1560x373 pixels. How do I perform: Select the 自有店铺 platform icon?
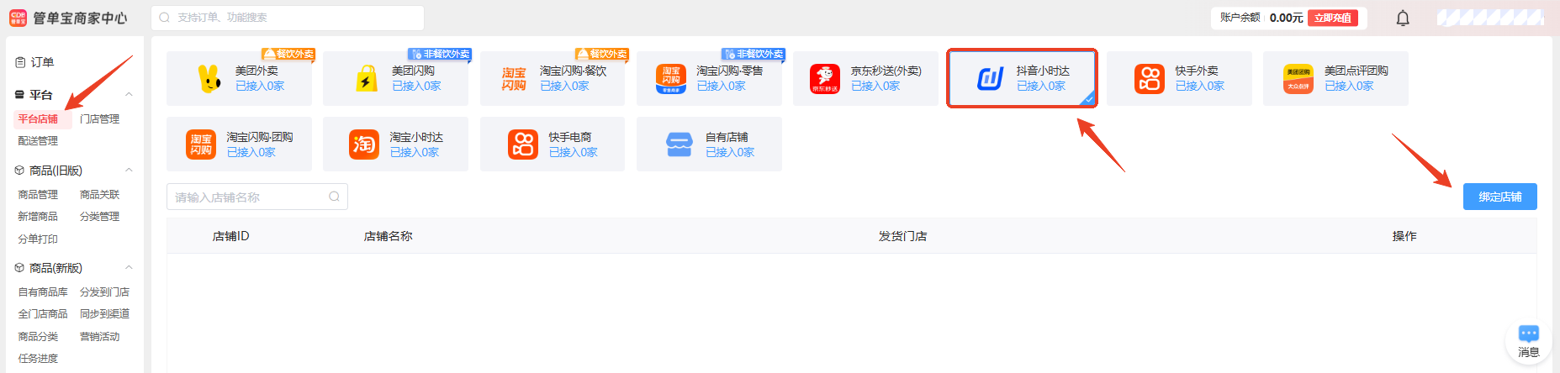[680, 144]
